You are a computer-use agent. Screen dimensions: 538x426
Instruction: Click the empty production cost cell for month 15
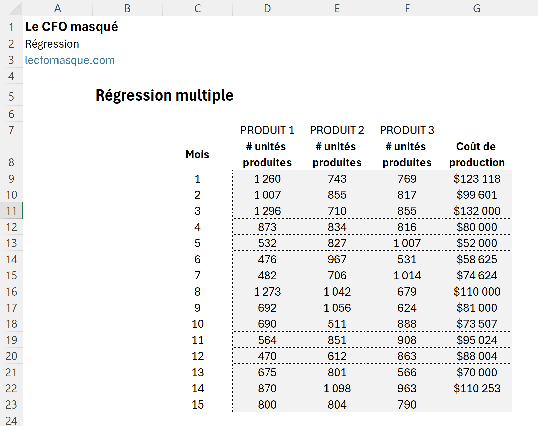coord(476,404)
